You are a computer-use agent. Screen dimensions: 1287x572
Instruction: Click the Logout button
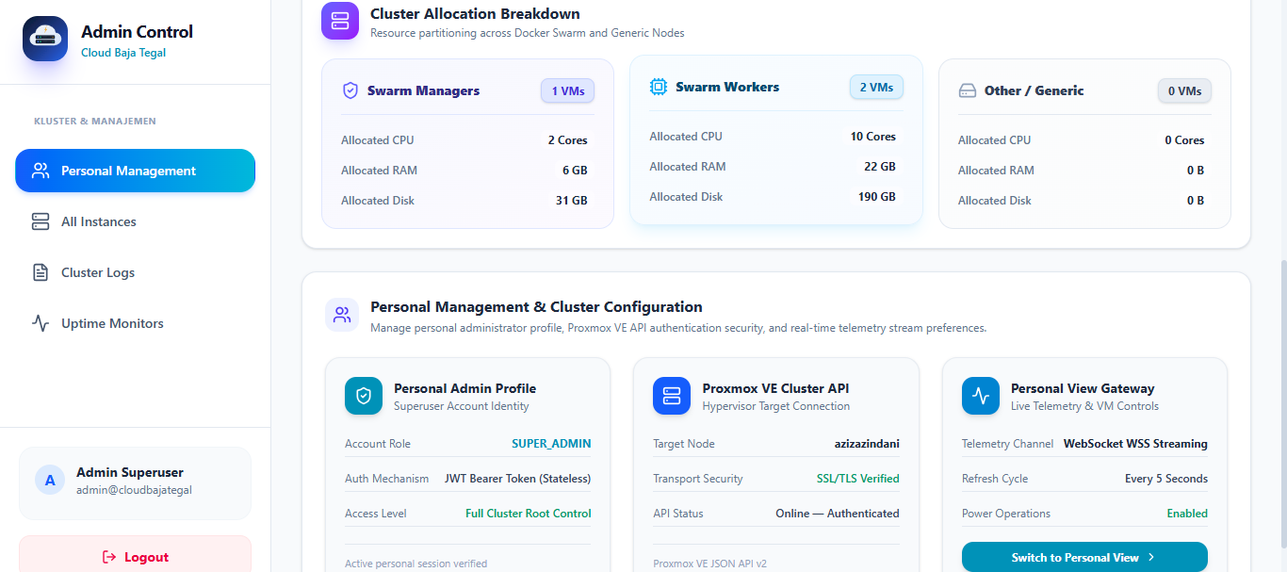[x=135, y=556]
